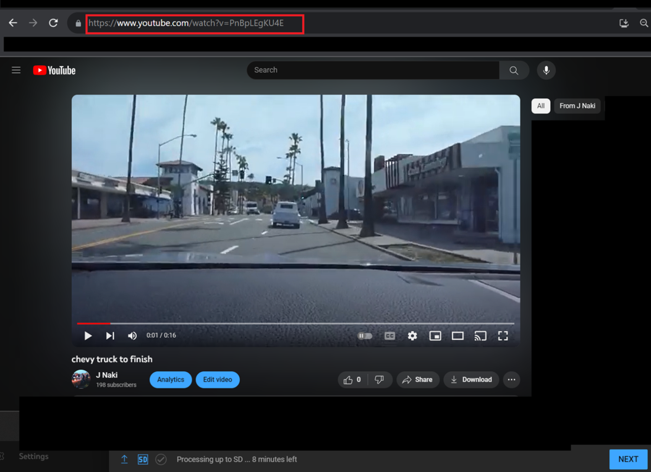Switch to theater mode
Viewport: 651px width, 472px height.
pyautogui.click(x=458, y=335)
